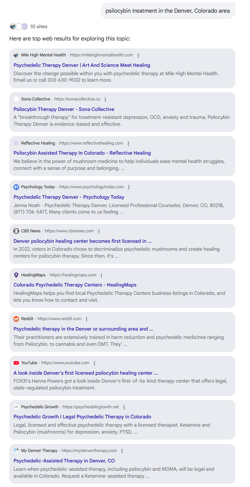The height and width of the screenshot is (487, 250).
Task: Open the three-dot menu for the YouTube result
Action: pos(95,363)
